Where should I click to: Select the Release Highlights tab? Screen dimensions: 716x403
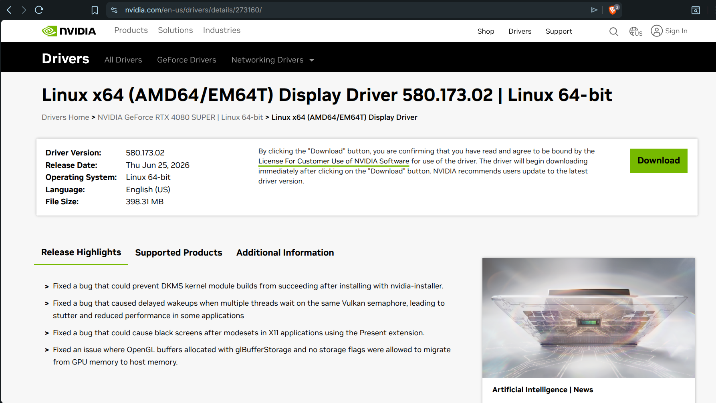pyautogui.click(x=81, y=252)
